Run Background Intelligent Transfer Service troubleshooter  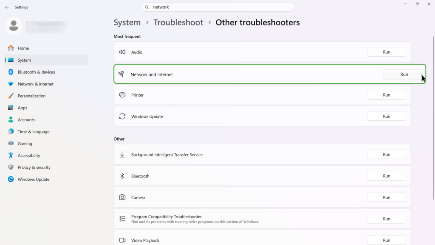(x=387, y=154)
